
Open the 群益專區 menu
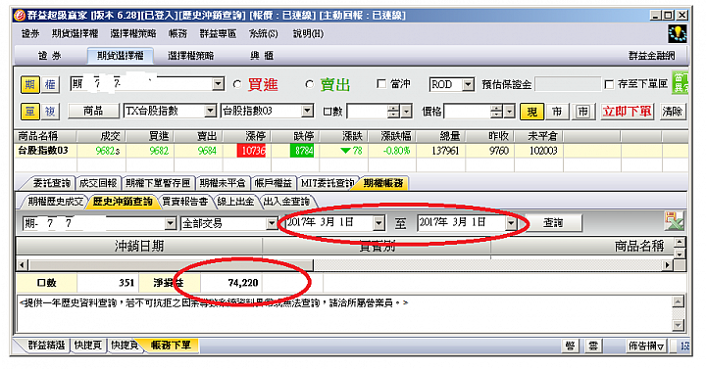[218, 33]
